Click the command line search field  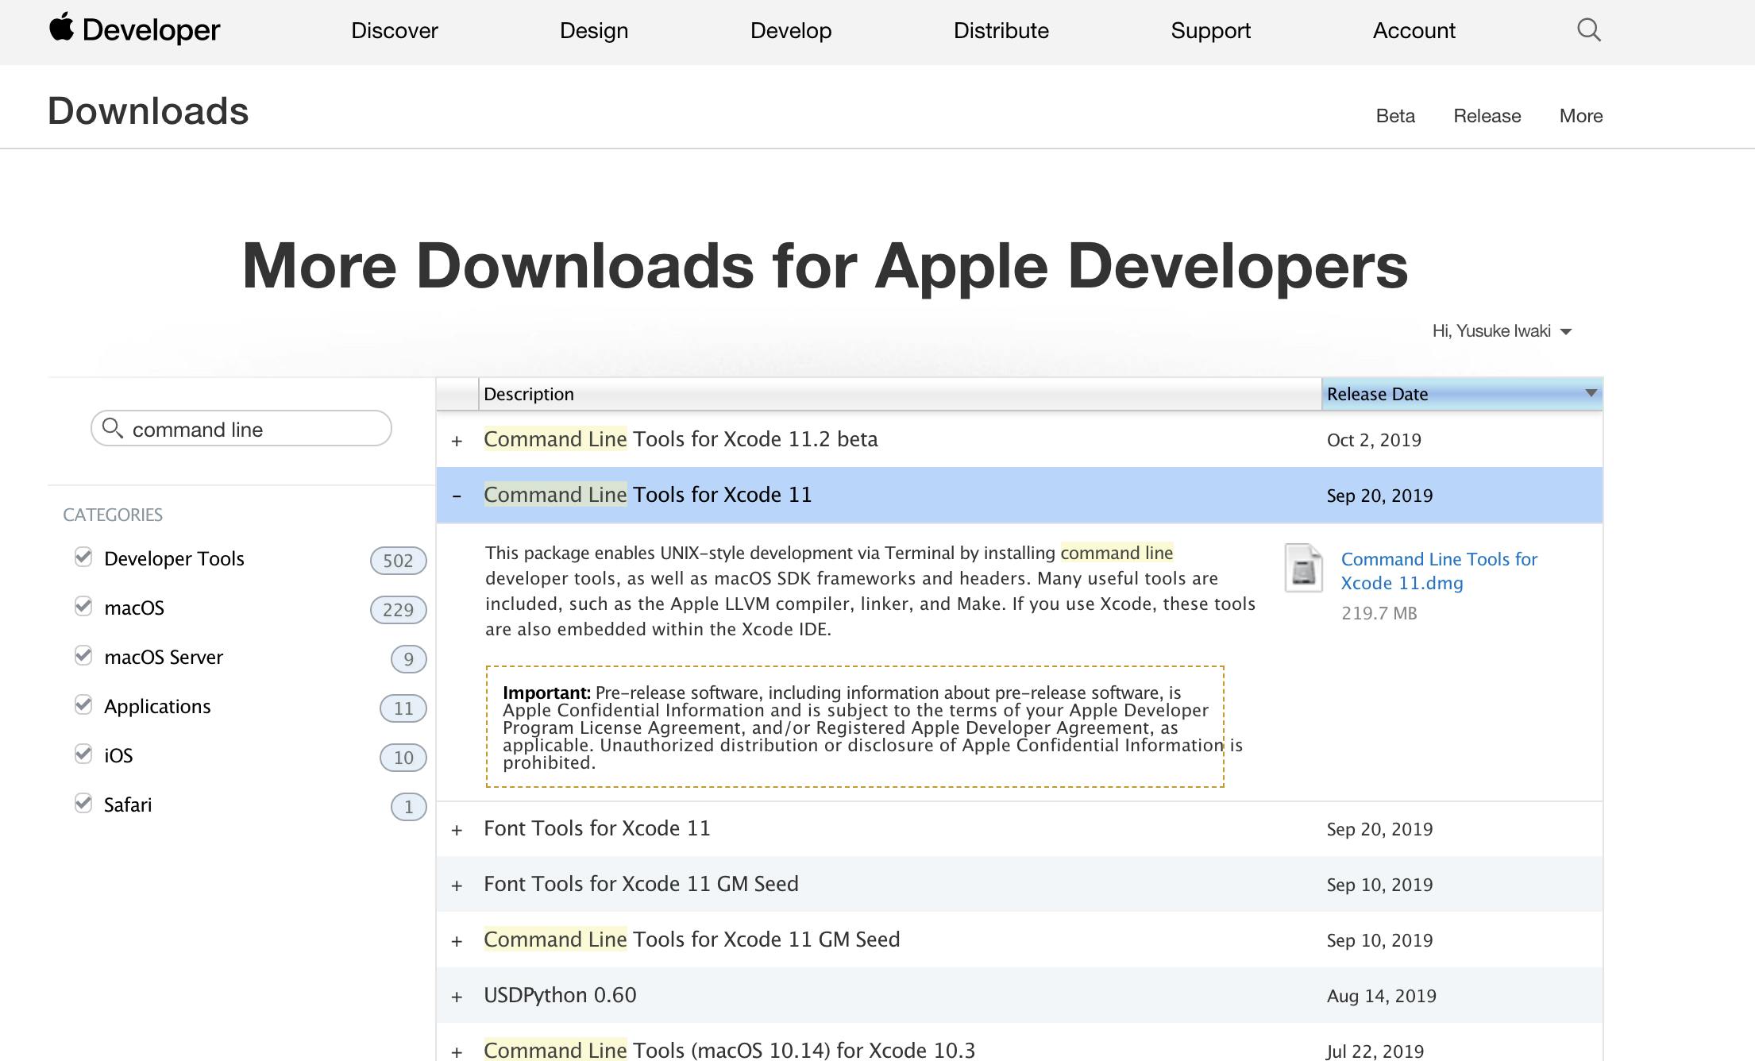(254, 430)
